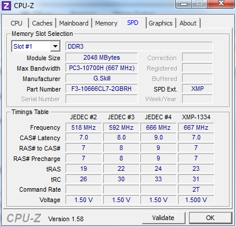Click the tRAS value 22

click(x=121, y=169)
